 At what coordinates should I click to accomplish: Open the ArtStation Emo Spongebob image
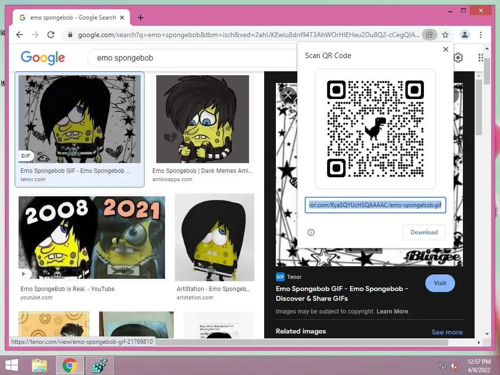215,237
